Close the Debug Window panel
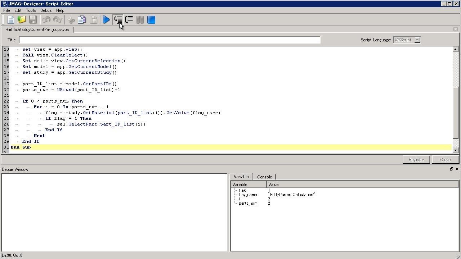Image resolution: width=461 pixels, height=259 pixels. 457,169
